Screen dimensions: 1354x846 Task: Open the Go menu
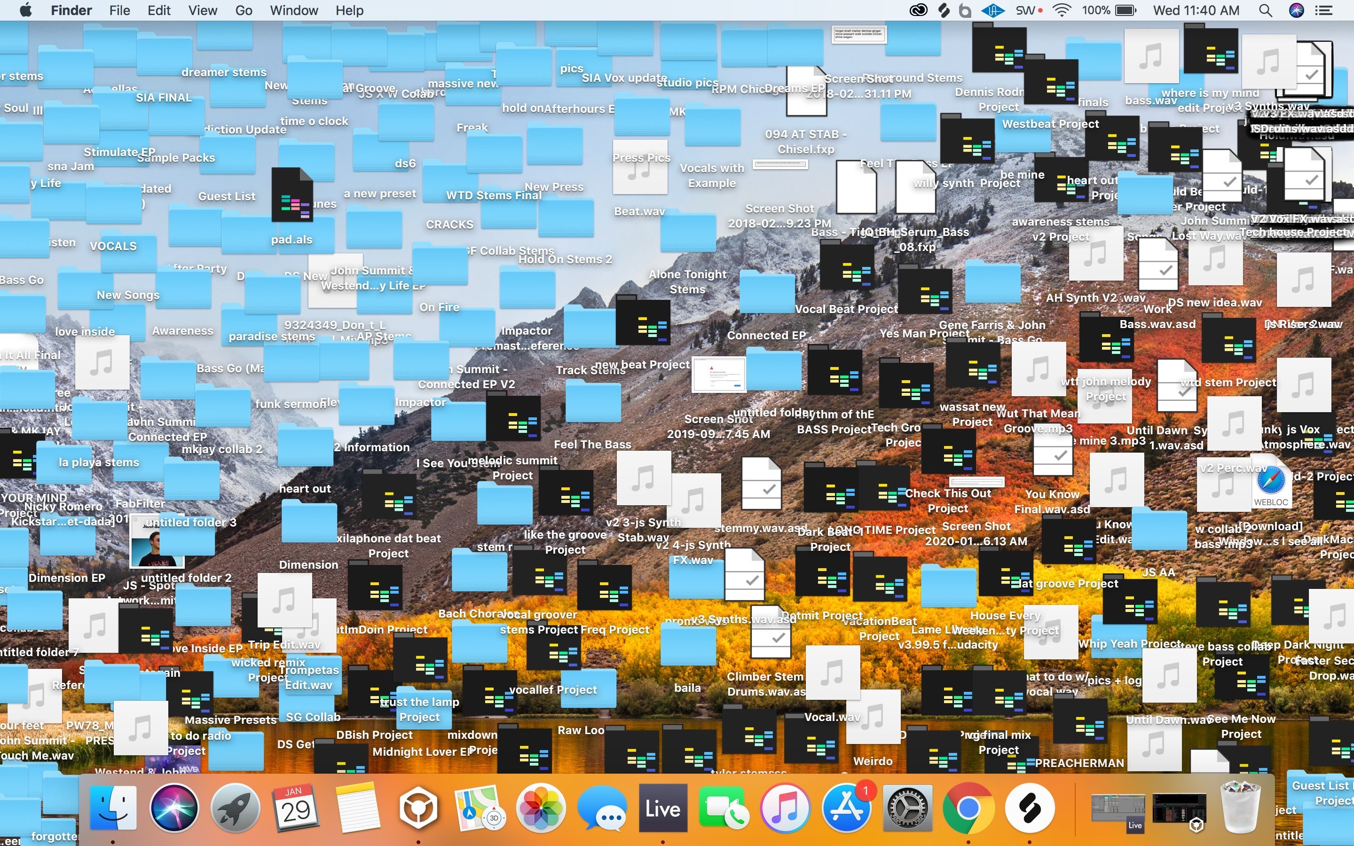(244, 10)
